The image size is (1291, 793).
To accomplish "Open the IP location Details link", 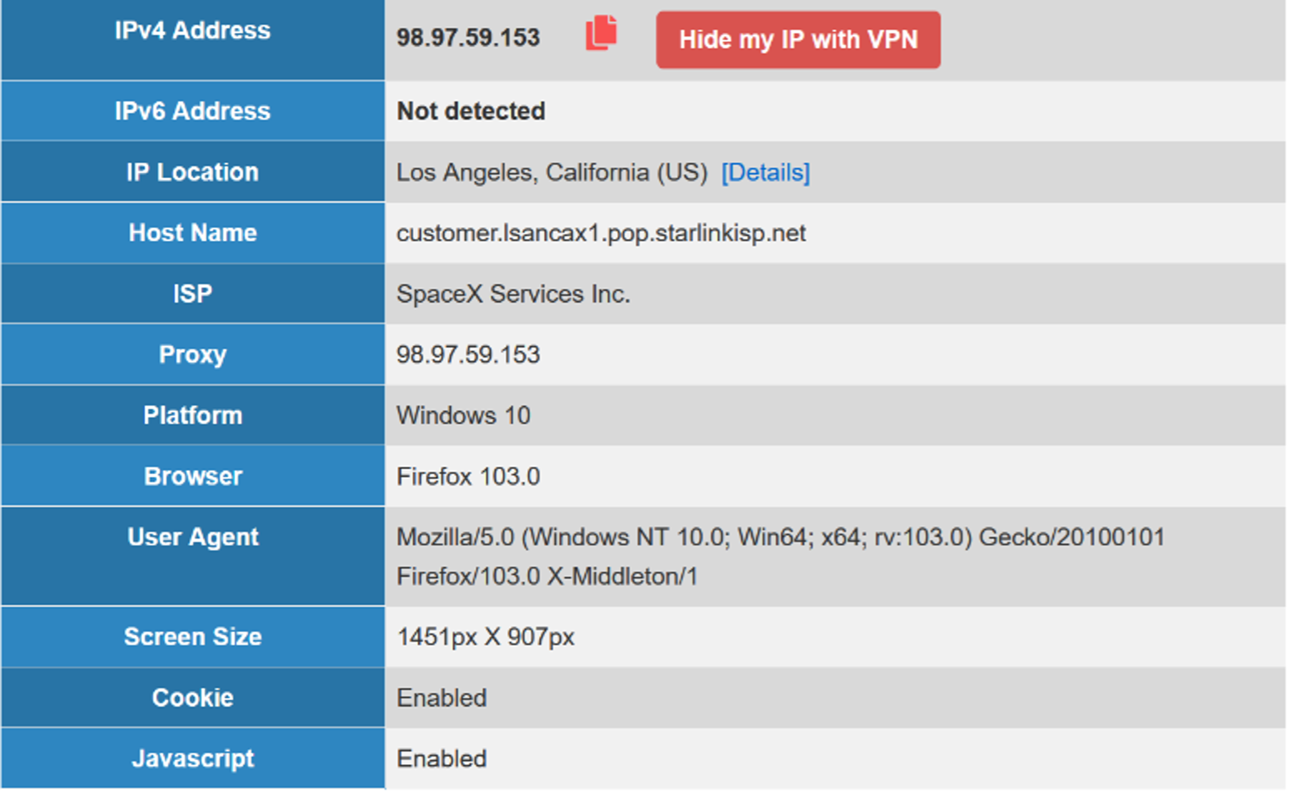I will pyautogui.click(x=763, y=172).
